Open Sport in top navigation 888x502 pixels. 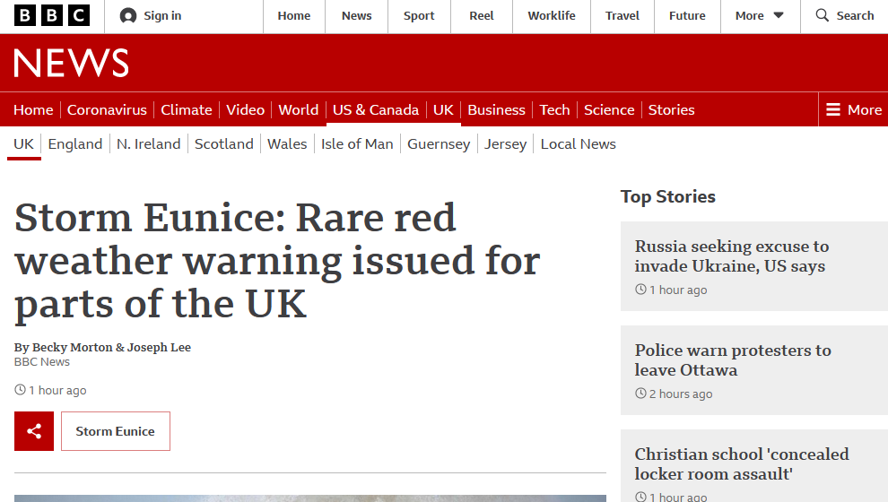pos(419,16)
